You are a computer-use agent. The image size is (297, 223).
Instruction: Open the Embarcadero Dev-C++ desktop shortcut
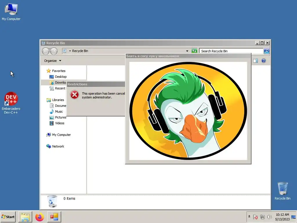click(11, 103)
